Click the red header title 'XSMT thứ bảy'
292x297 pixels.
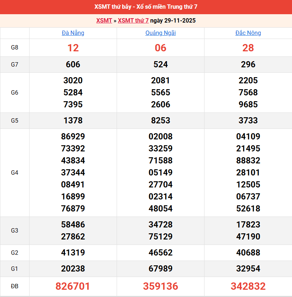pos(146,7)
